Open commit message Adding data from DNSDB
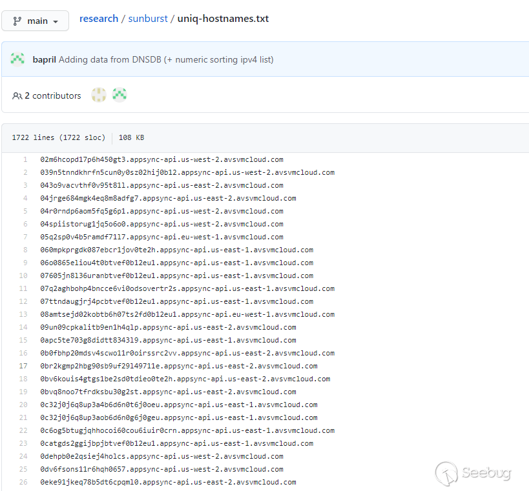Image resolution: width=529 pixels, height=491 pixels. tap(166, 59)
